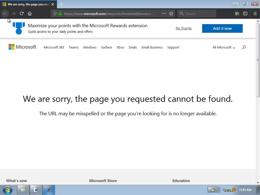
Task: Open Microsoft site search magnifier
Action: click(243, 47)
